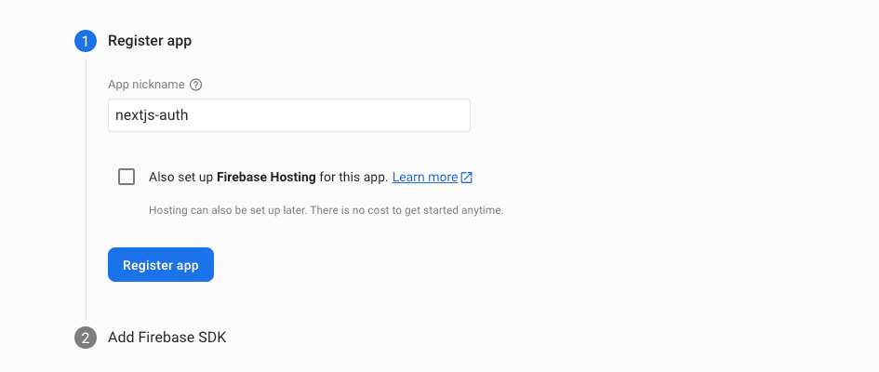Enable the Firebase Hosting setup checkbox
The height and width of the screenshot is (372, 879).
[127, 177]
